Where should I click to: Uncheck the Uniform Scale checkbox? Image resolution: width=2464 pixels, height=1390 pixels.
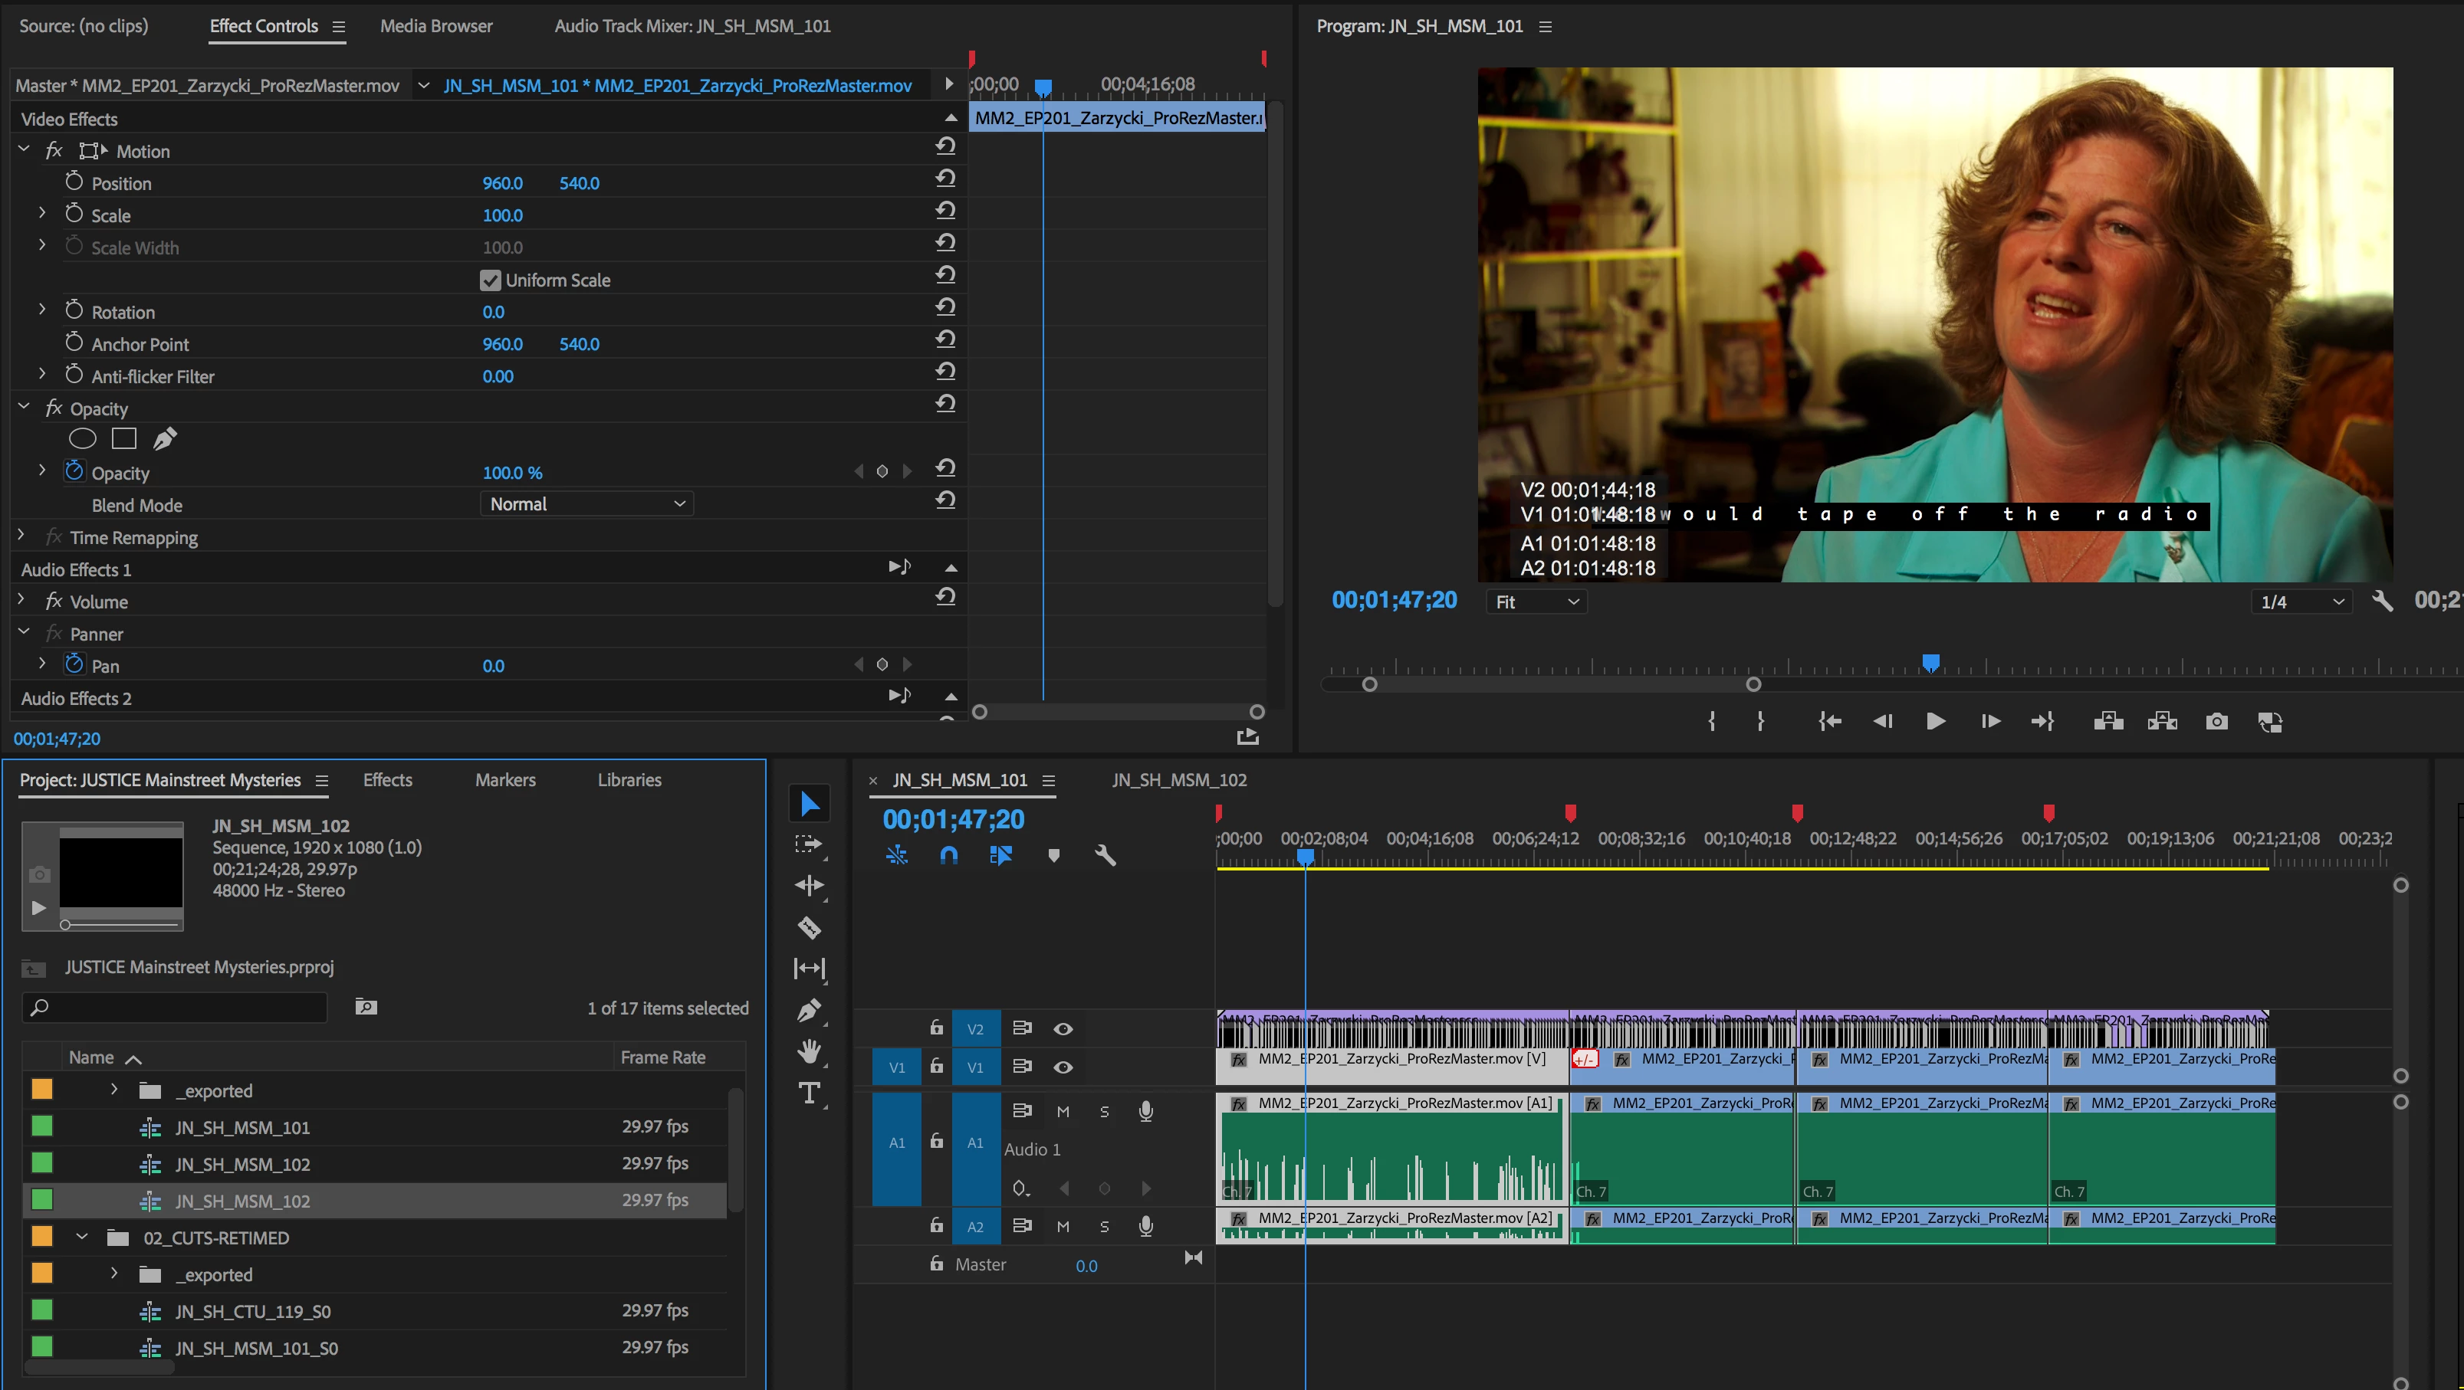(491, 280)
